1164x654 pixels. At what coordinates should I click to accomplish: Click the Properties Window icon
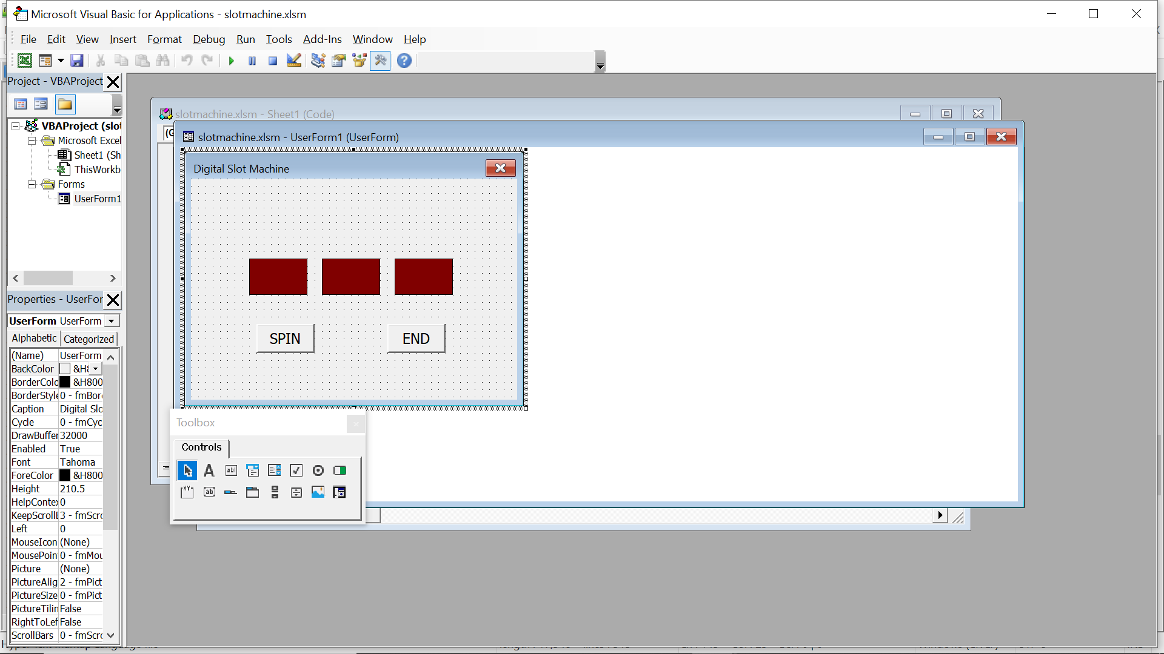336,61
